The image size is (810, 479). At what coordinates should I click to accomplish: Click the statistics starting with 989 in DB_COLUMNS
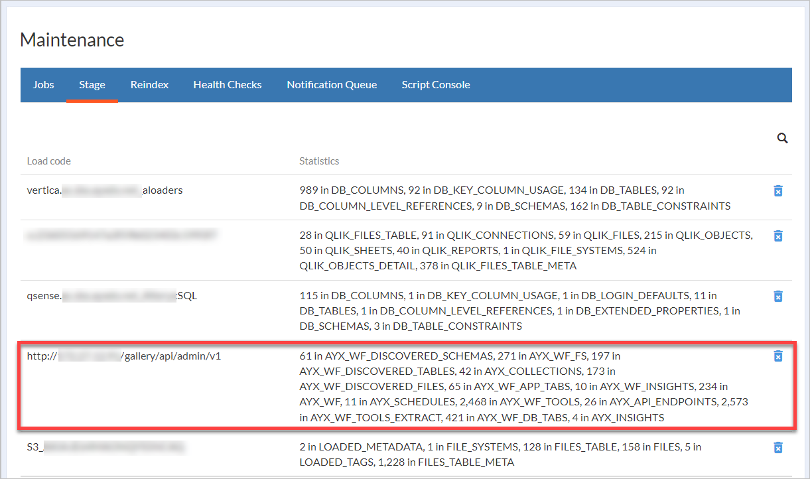tap(515, 198)
